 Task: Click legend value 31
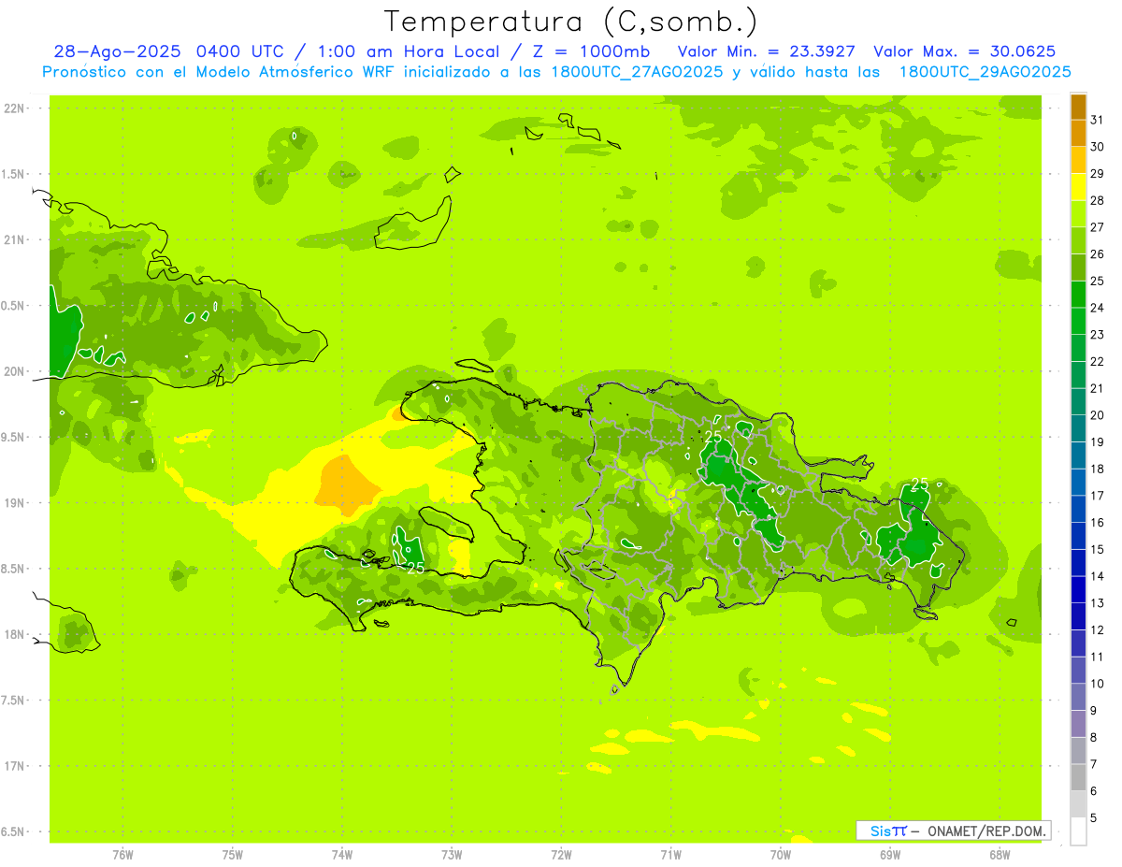[1098, 120]
